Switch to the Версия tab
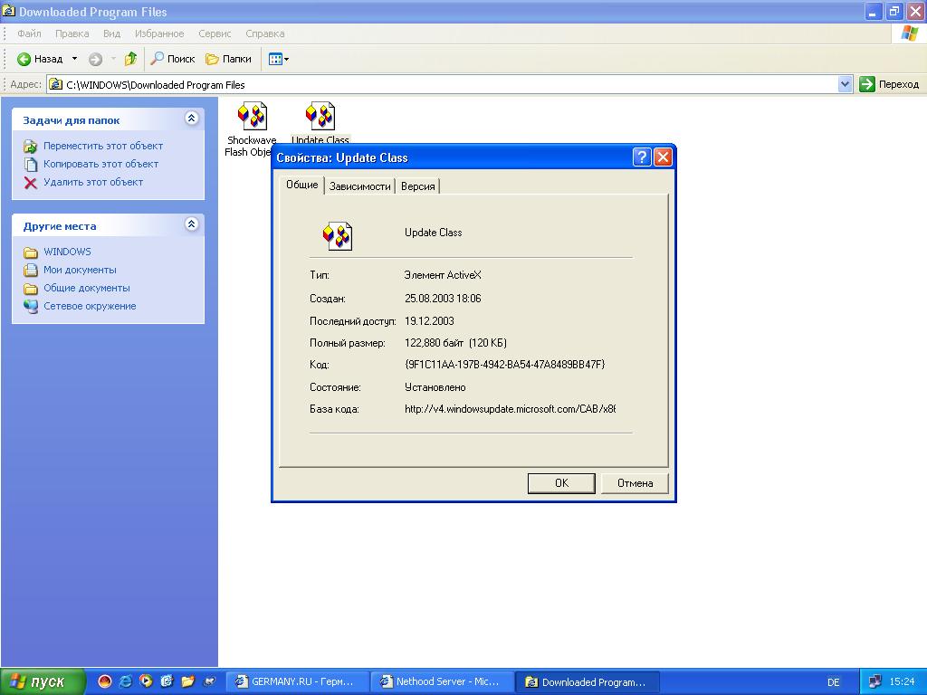Viewport: 927px width, 695px height. (417, 186)
